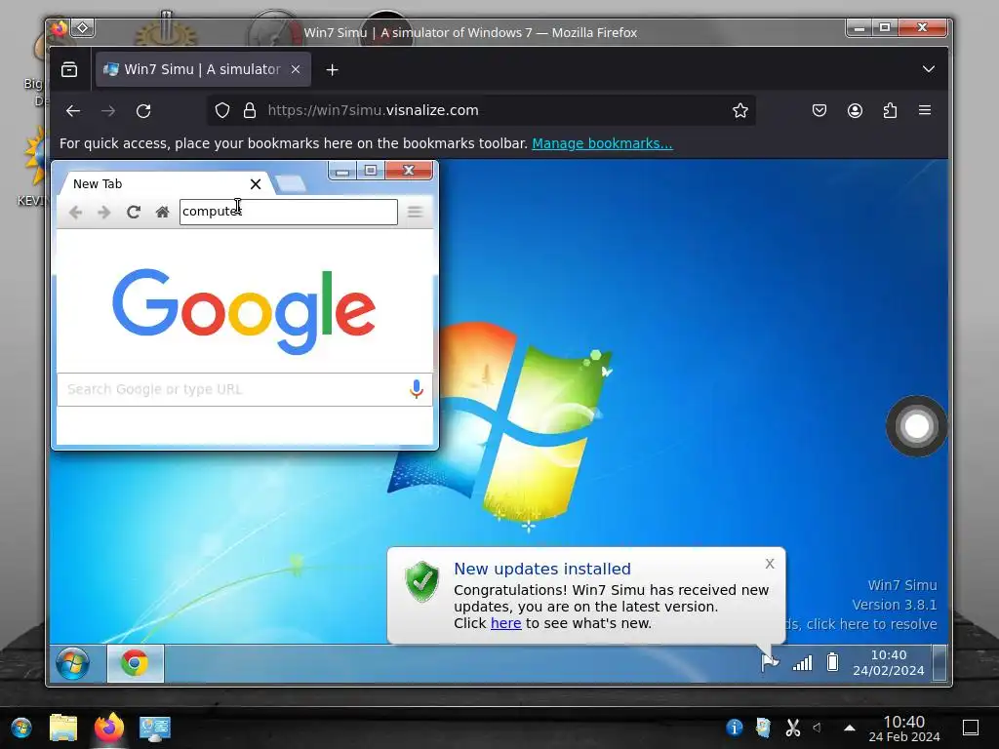This screenshot has width=999, height=749.
Task: Open host clock 24 Feb 2024
Action: pyautogui.click(x=904, y=729)
